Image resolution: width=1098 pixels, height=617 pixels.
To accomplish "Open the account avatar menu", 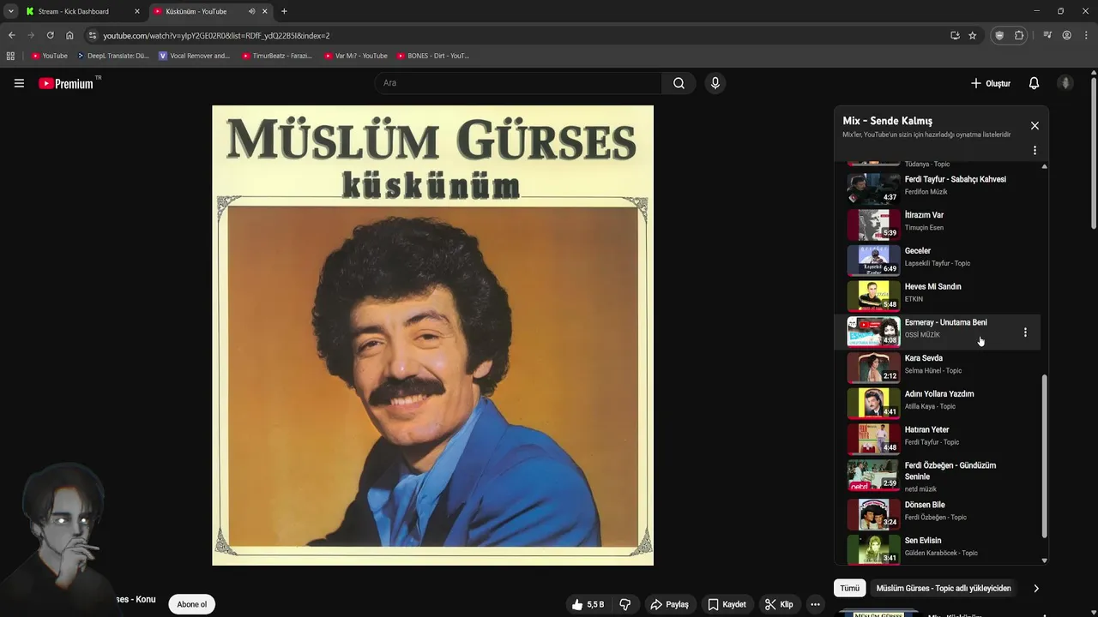I will coord(1065,83).
